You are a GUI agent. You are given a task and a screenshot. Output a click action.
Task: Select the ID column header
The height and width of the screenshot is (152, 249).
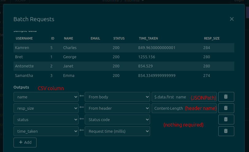pyautogui.click(x=53, y=38)
